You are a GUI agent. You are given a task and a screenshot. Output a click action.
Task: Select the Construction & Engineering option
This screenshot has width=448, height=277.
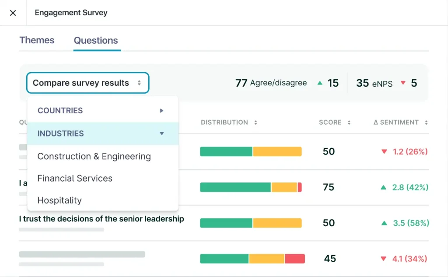click(x=94, y=156)
